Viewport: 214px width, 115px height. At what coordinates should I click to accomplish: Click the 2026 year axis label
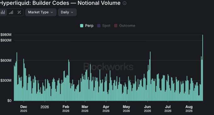tap(45, 107)
